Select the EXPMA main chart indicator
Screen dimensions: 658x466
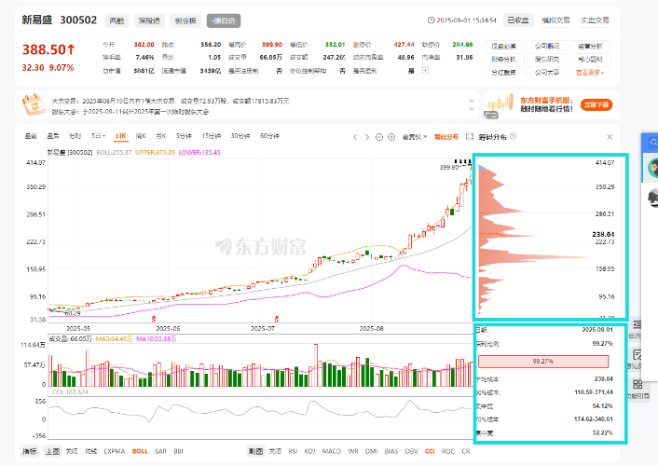coord(115,451)
